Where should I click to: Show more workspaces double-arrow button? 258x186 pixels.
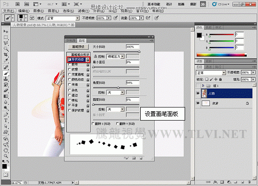point(203,4)
